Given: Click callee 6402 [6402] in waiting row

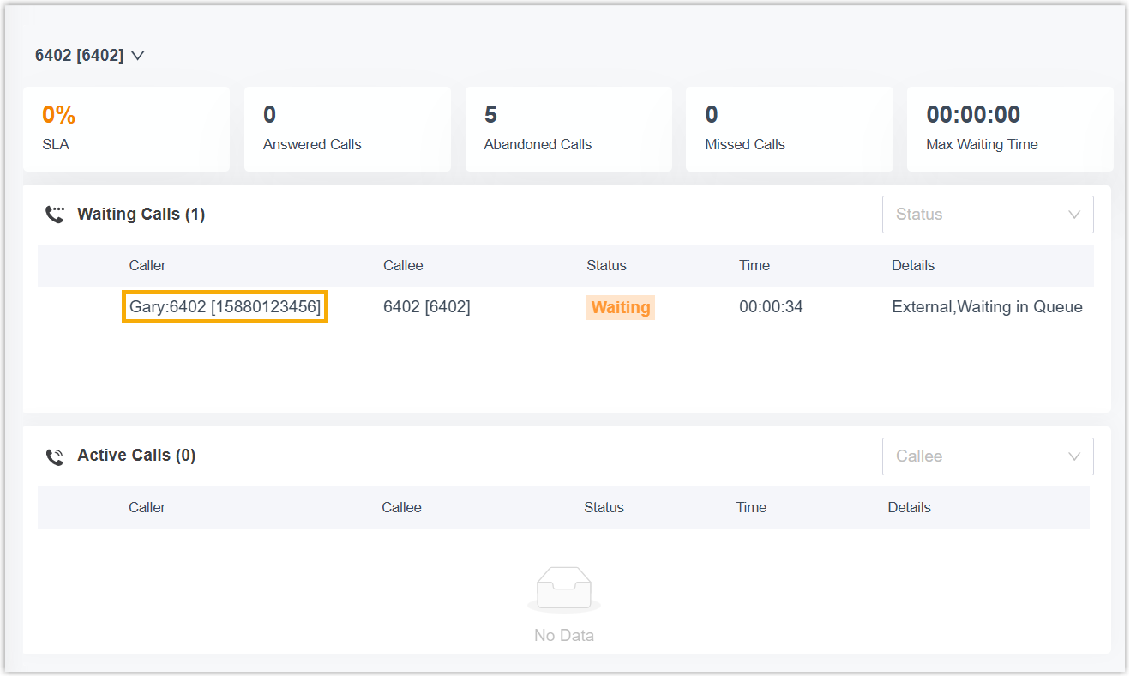Looking at the screenshot, I should pyautogui.click(x=426, y=307).
